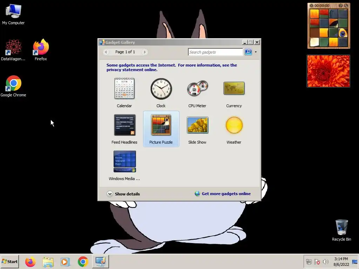This screenshot has width=359, height=269.
Task: Select Google Chrome desktop shortcut
Action: 13,86
